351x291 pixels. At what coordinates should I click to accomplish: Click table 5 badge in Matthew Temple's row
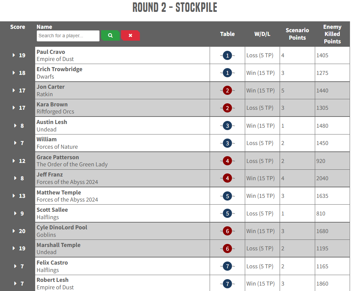(228, 196)
